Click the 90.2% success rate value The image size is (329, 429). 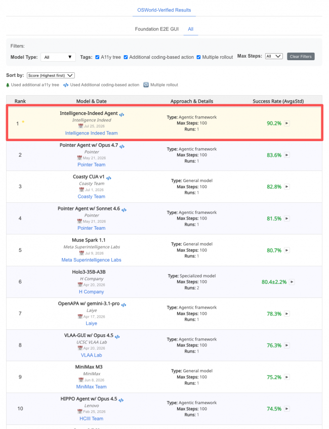tap(274, 123)
